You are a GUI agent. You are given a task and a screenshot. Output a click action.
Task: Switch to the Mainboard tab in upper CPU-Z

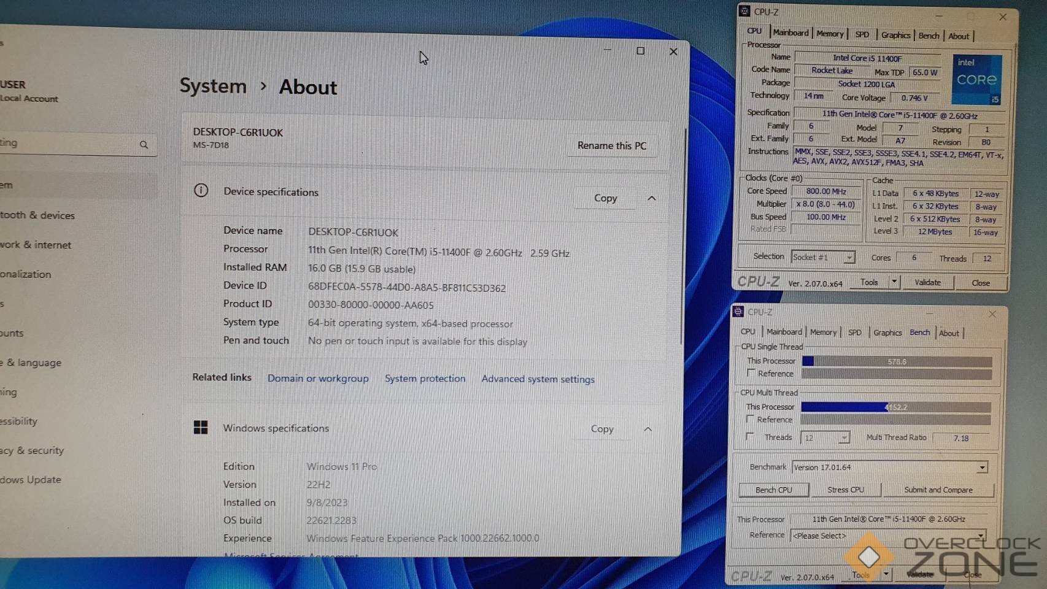pyautogui.click(x=790, y=33)
